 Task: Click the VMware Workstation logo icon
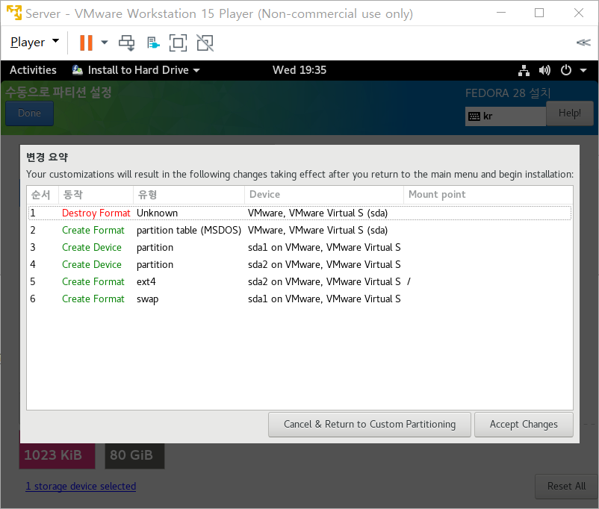[x=14, y=13]
